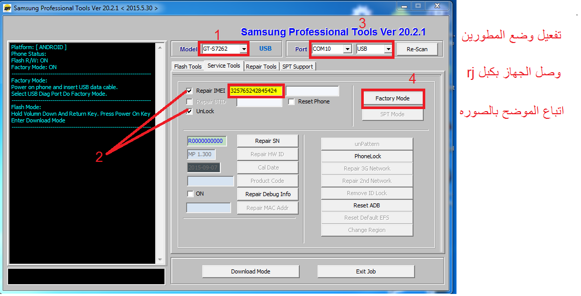Open the Repair Tools tab
Image resolution: width=581 pixels, height=296 pixels.
(261, 66)
